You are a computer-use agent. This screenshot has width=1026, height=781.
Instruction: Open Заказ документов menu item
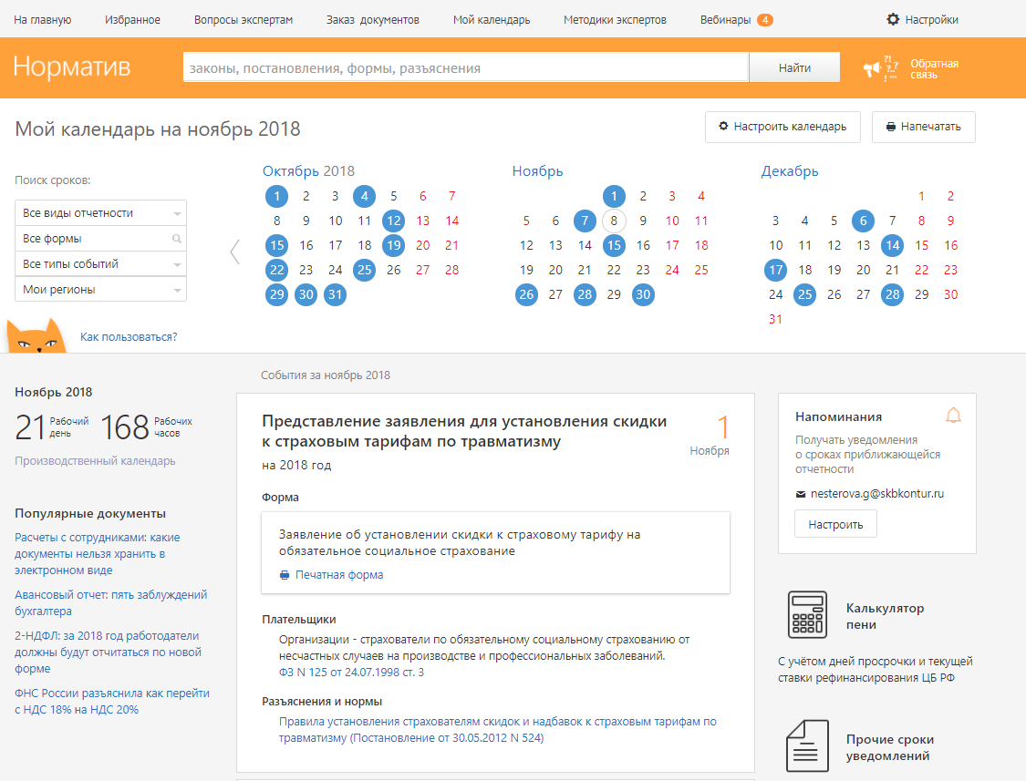click(373, 20)
